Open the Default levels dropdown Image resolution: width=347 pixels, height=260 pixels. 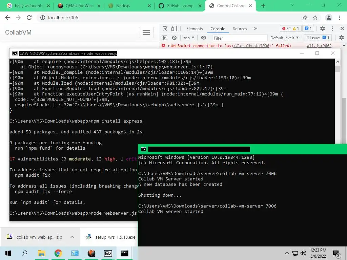[284, 38]
